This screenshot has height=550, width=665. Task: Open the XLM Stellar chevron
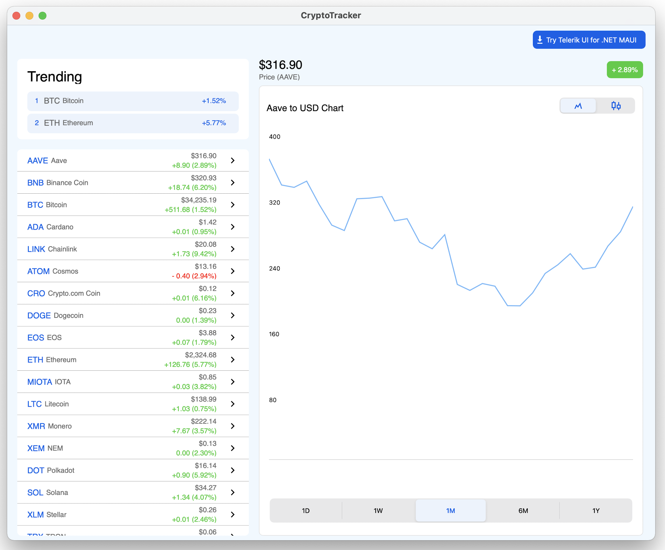click(233, 514)
